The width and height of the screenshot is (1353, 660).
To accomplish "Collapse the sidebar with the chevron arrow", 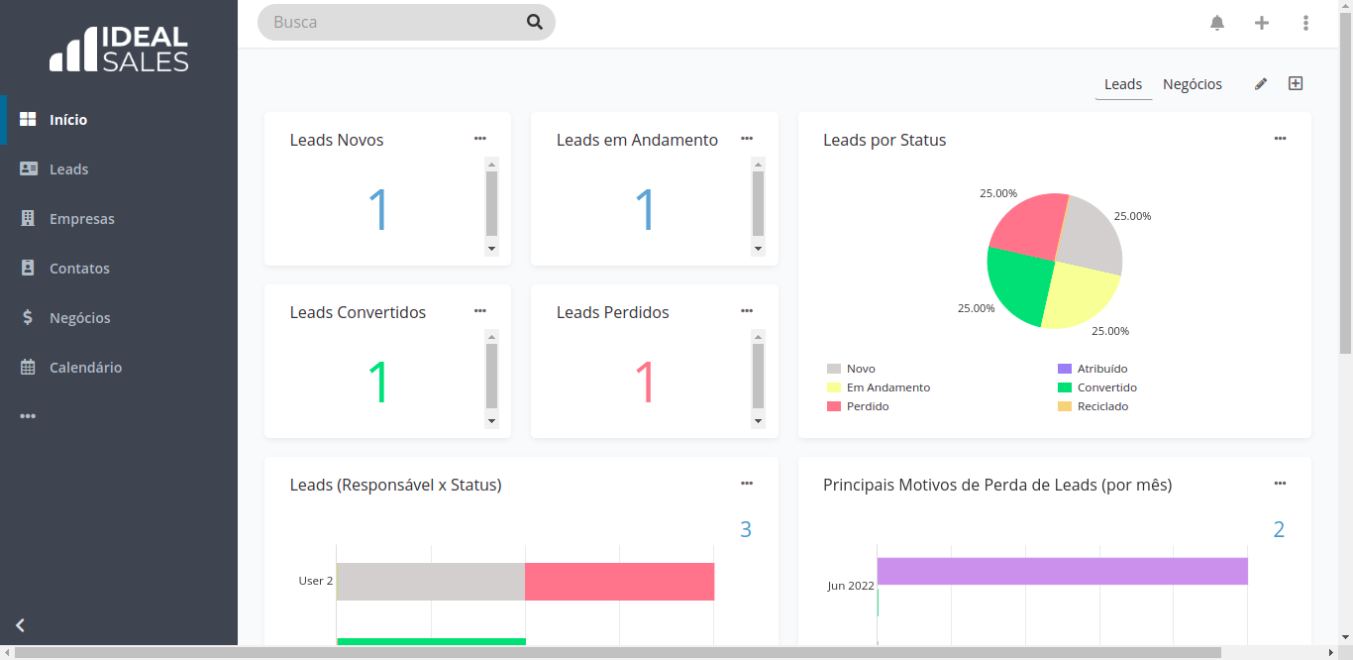I will 20,625.
